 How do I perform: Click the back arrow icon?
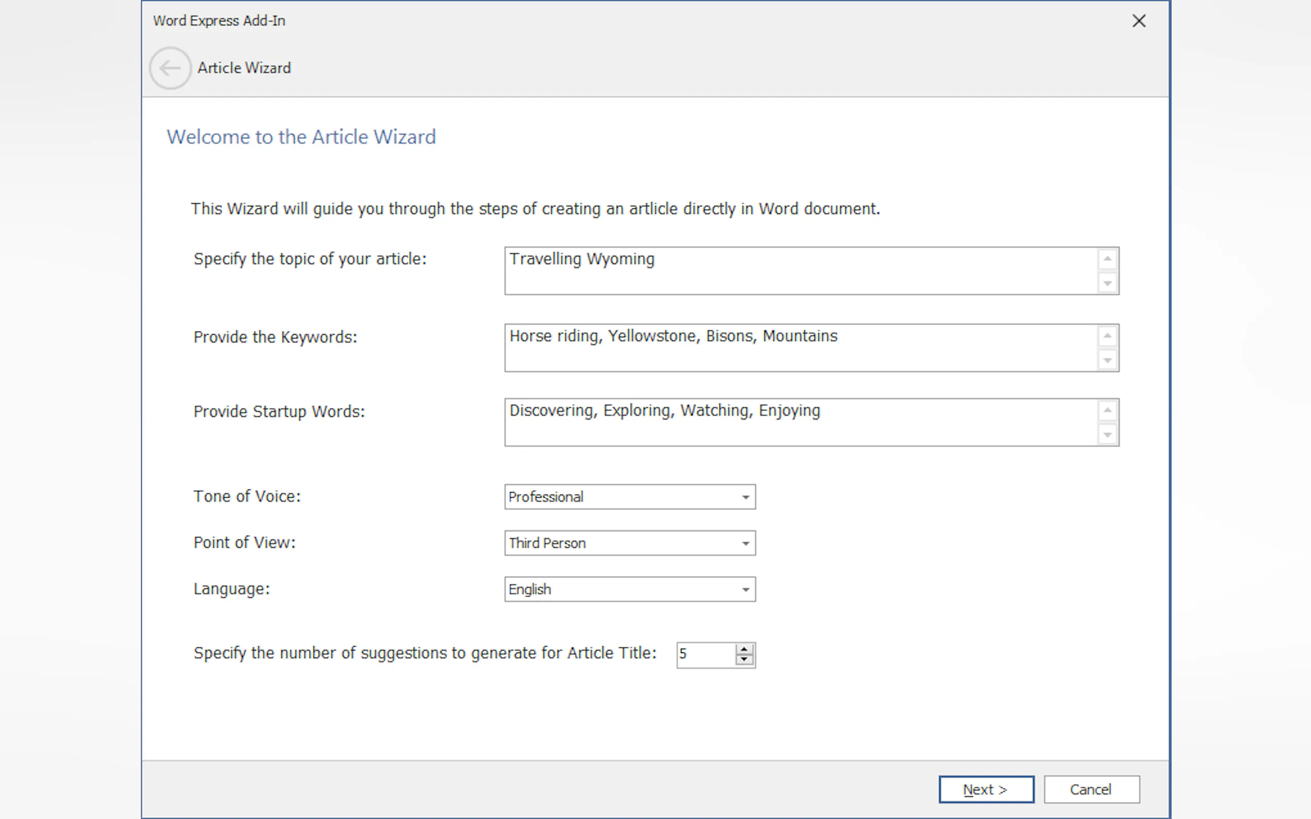pyautogui.click(x=170, y=68)
